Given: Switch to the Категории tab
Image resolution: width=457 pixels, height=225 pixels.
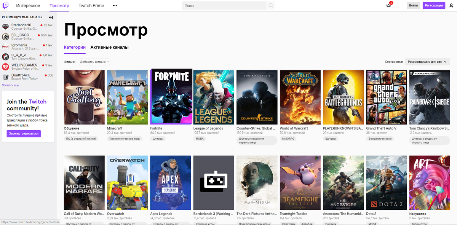Looking at the screenshot, I should click(x=75, y=47).
